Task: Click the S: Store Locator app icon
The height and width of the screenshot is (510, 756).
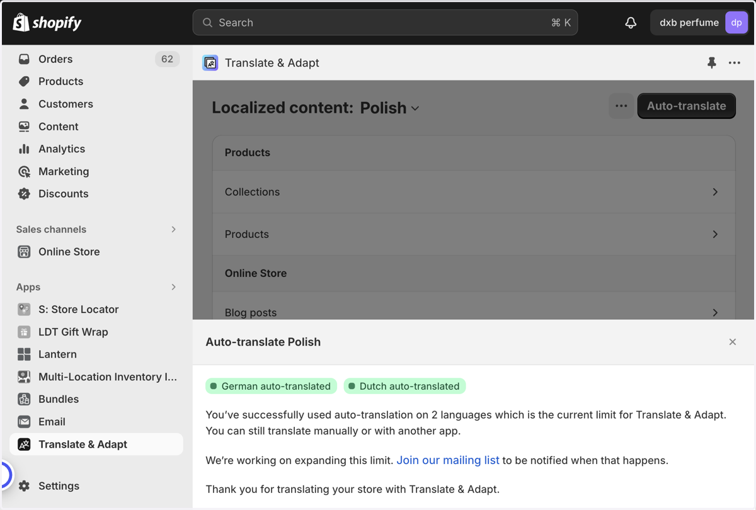Action: 24,309
